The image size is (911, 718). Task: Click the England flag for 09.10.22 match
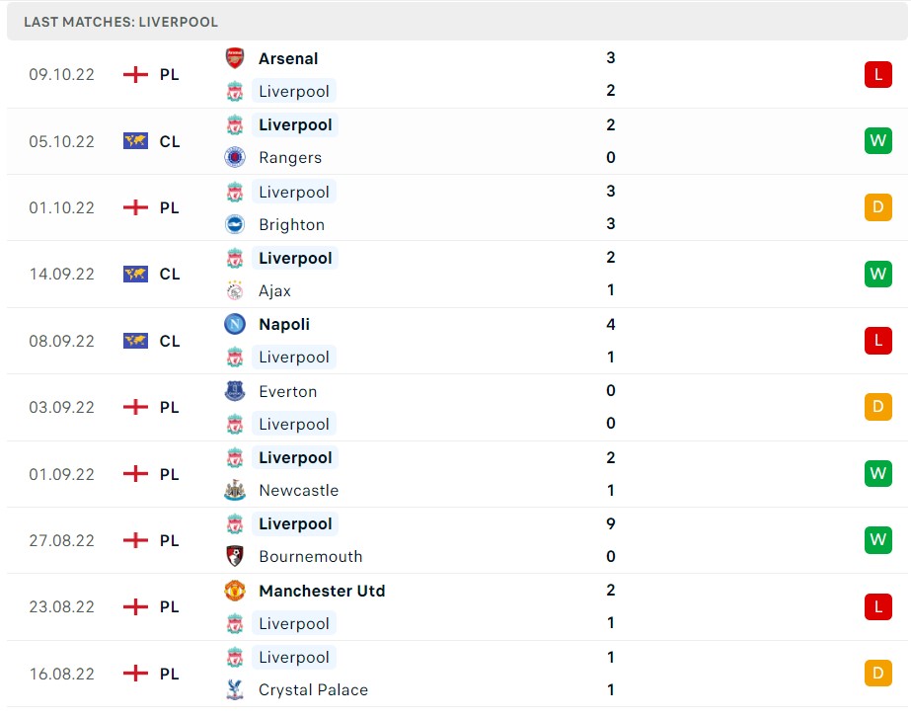[x=135, y=74]
